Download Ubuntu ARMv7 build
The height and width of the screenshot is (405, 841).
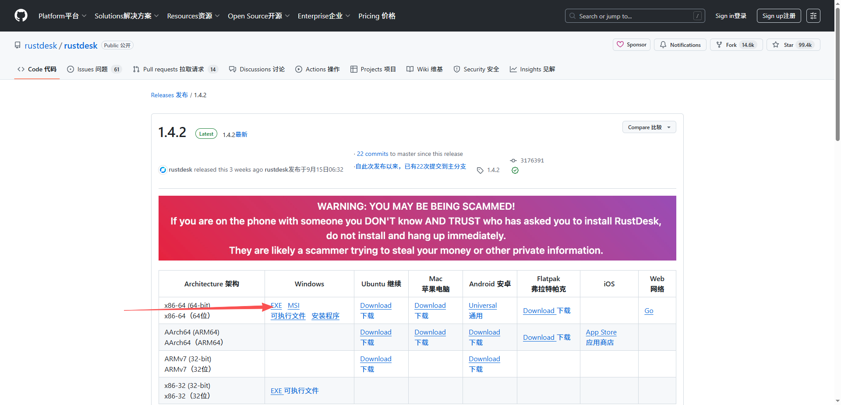pos(376,359)
